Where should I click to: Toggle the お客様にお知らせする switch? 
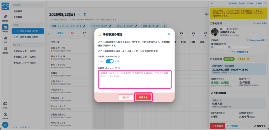pyautogui.click(x=110, y=61)
